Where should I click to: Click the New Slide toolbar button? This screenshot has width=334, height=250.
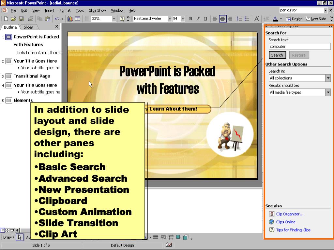click(316, 19)
